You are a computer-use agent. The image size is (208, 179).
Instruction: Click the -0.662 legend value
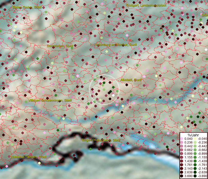click(x=202, y=150)
